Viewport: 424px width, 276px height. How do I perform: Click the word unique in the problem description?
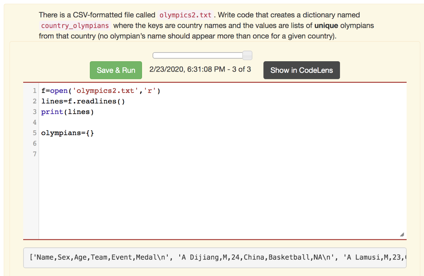pyautogui.click(x=327, y=25)
